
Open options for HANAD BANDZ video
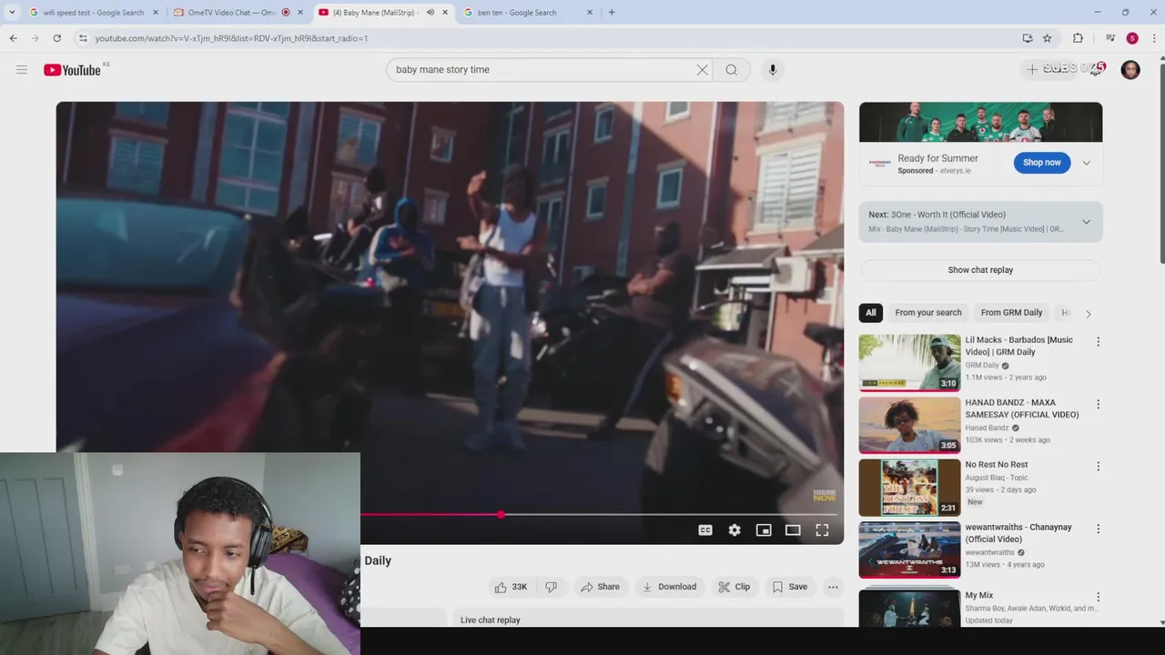point(1098,404)
